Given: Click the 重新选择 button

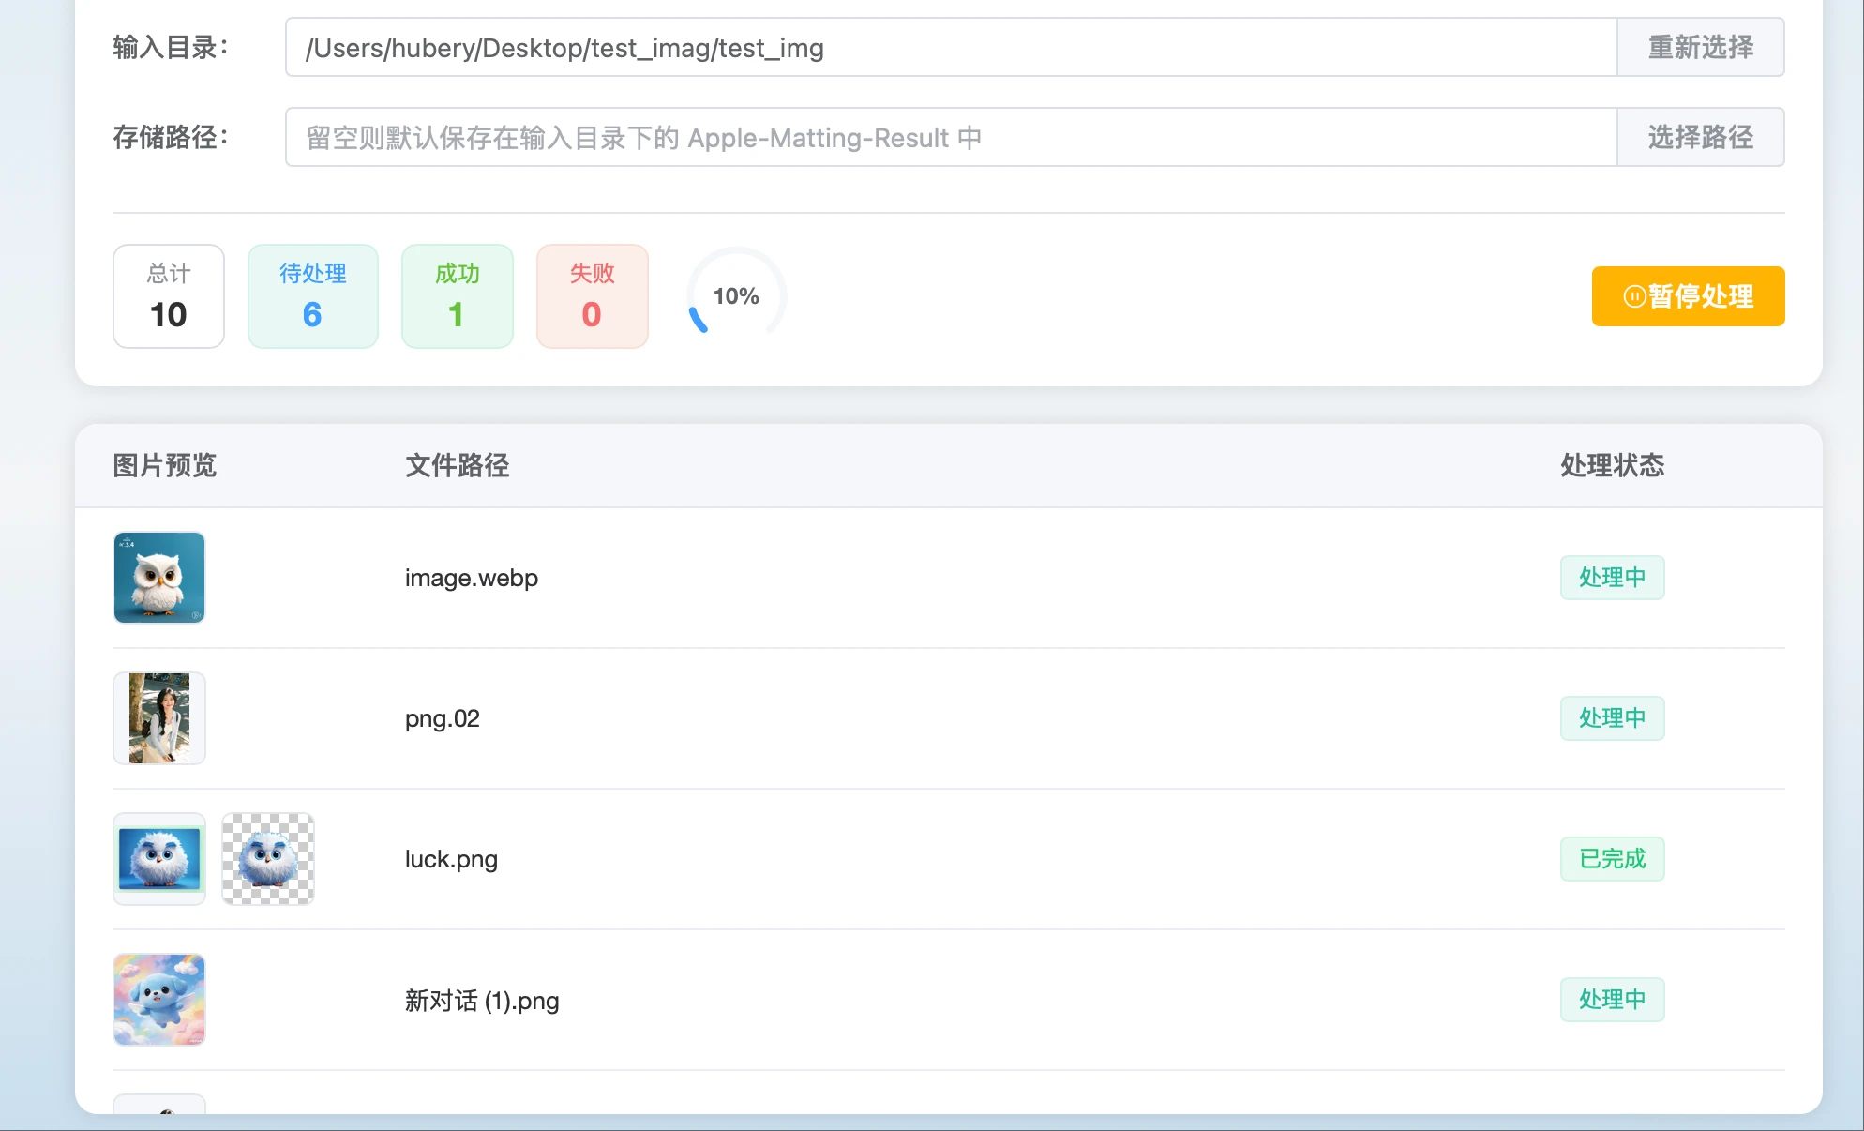Looking at the screenshot, I should pyautogui.click(x=1701, y=47).
